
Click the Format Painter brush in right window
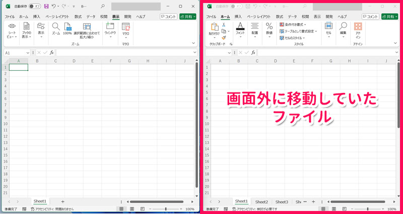[224, 38]
